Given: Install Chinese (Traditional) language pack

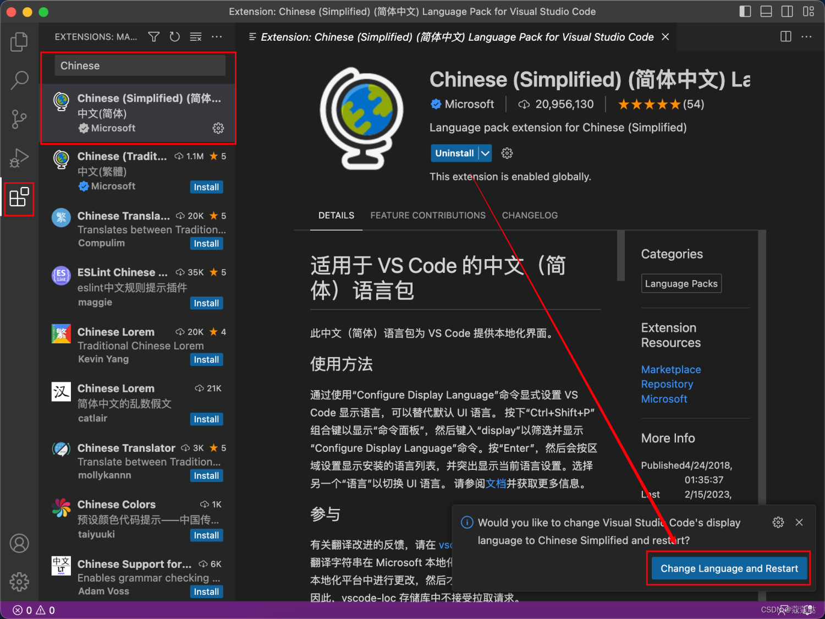Looking at the screenshot, I should click(206, 187).
